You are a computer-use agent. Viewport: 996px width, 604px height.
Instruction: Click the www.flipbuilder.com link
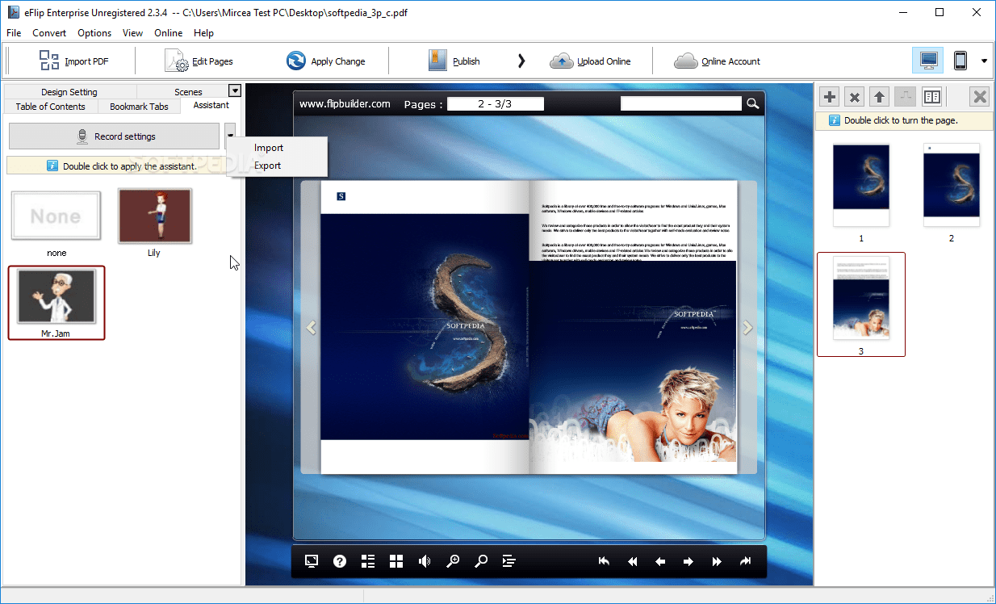tap(345, 103)
